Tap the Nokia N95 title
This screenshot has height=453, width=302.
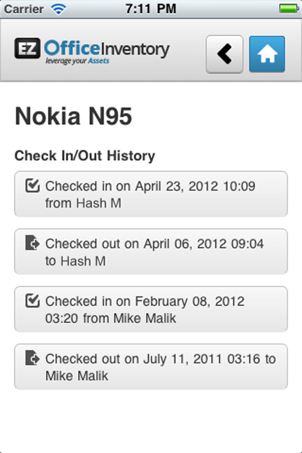point(74,117)
